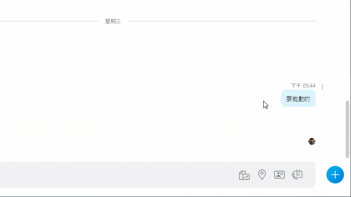351x197 pixels.
Task: Share a contact card in chat
Action: (279, 175)
